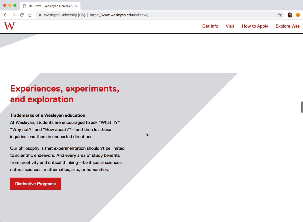This screenshot has width=303, height=222.
Task: Reload the current page
Action: click(22, 15)
